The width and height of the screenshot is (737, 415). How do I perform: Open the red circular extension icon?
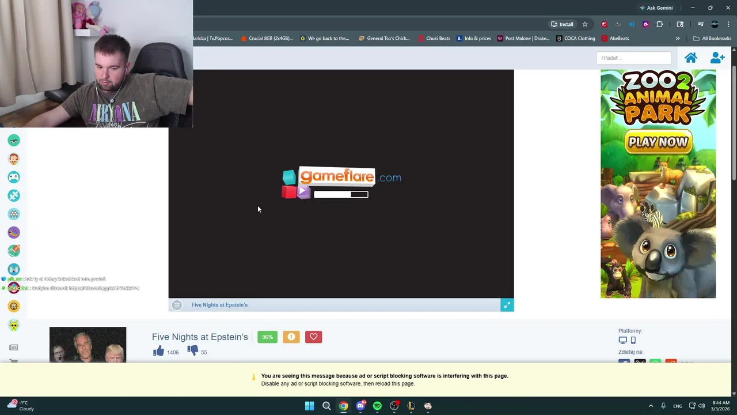[604, 24]
